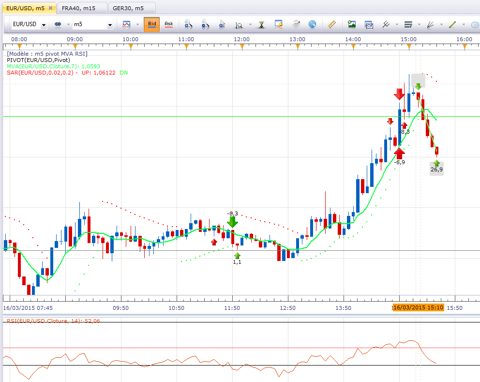480x382 pixels.
Task: Toggle the Ask price display button
Action: 169,25
